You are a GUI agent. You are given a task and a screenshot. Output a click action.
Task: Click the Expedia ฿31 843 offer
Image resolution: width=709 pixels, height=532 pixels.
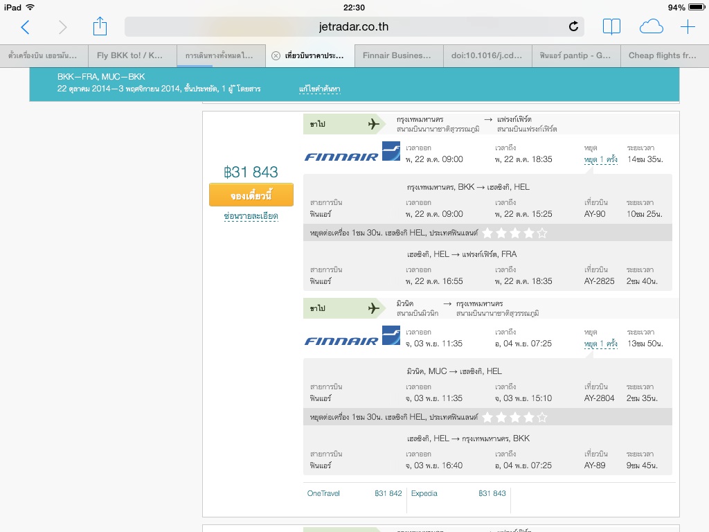[458, 493]
